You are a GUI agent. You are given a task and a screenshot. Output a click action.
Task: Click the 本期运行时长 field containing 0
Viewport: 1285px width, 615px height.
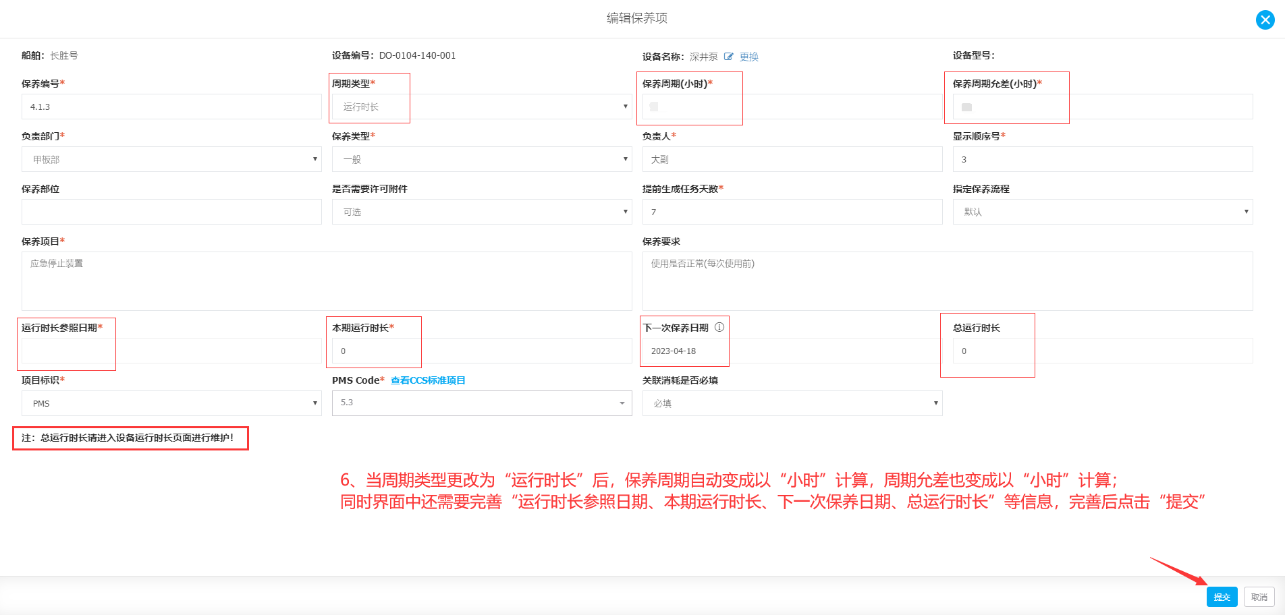(482, 351)
